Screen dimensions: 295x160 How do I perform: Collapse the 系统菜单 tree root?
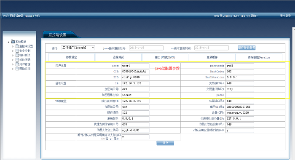pyautogui.click(x=9, y=42)
